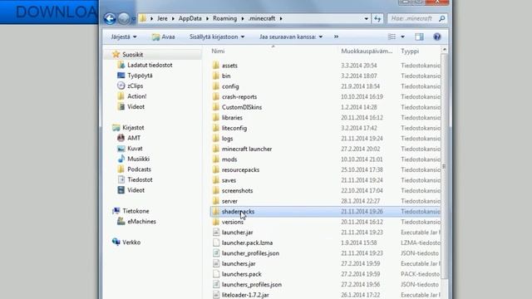This screenshot has height=299, width=532.
Task: Select launchers_profiles.json file
Action: (x=251, y=284)
